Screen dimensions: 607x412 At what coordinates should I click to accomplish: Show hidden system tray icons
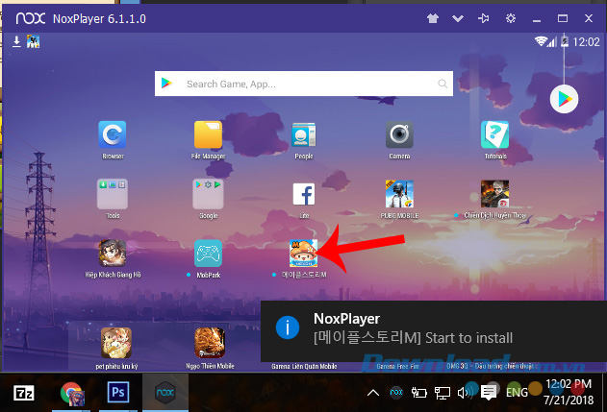click(x=373, y=393)
